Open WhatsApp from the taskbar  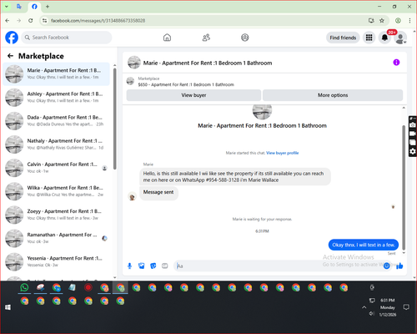24,287
